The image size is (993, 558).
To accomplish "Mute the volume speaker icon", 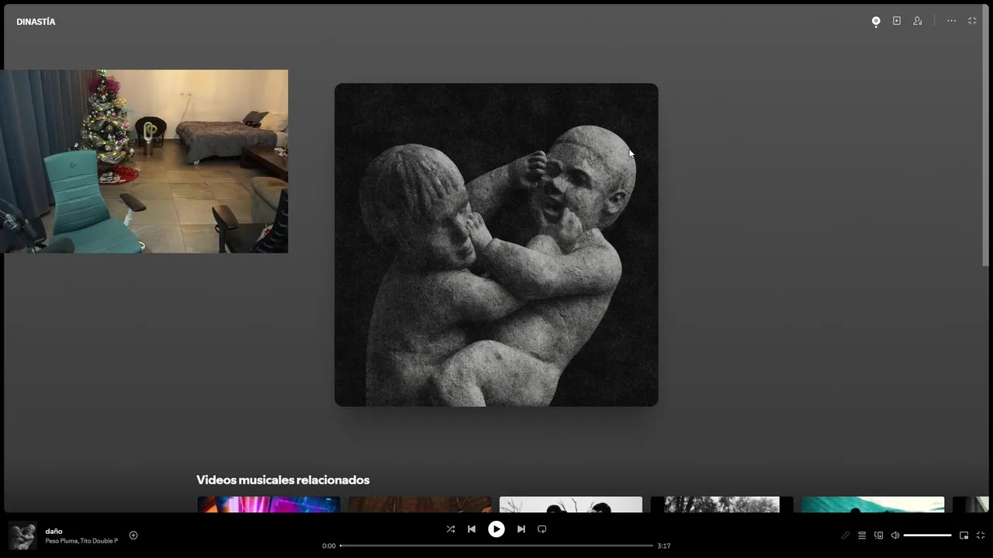I will click(x=895, y=536).
